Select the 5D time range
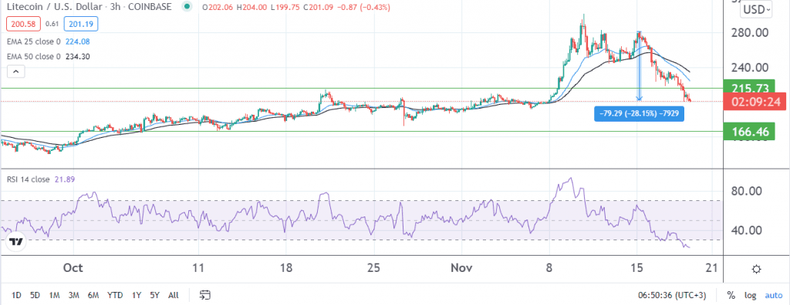Viewport: 790px width, 305px height. pos(35,295)
